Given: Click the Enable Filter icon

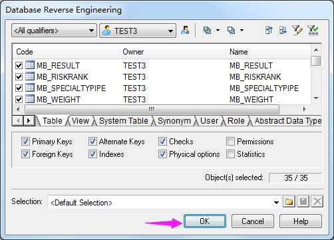Looking at the screenshot, I should tap(313, 31).
